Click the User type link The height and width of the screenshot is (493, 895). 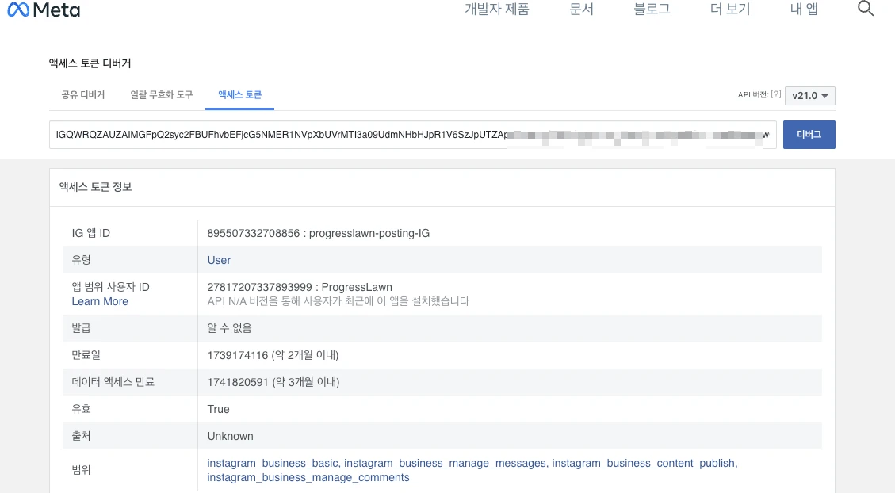tap(219, 260)
